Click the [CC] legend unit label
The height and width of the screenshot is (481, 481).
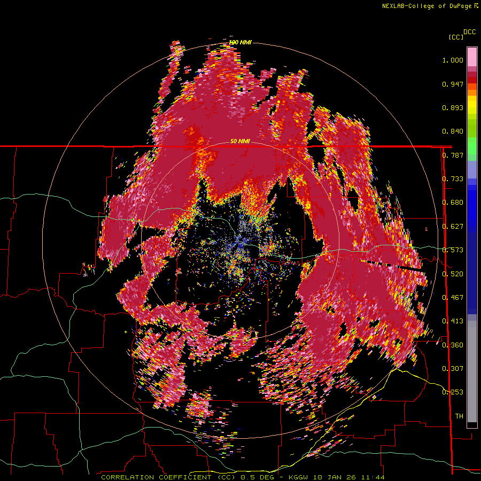(x=456, y=37)
